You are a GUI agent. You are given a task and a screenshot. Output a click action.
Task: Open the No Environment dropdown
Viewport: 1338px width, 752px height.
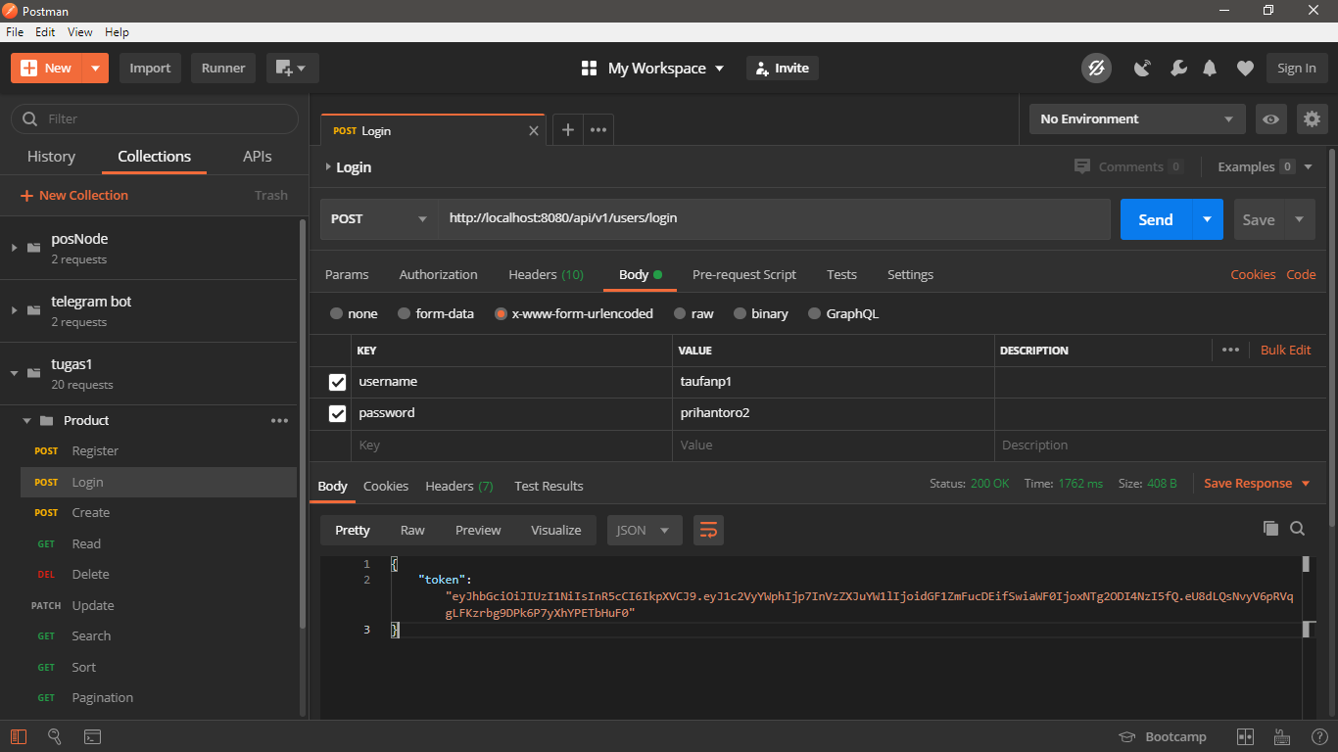[x=1135, y=118]
